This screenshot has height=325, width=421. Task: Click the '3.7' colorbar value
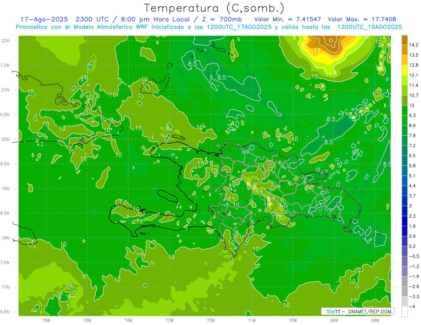tap(413, 196)
